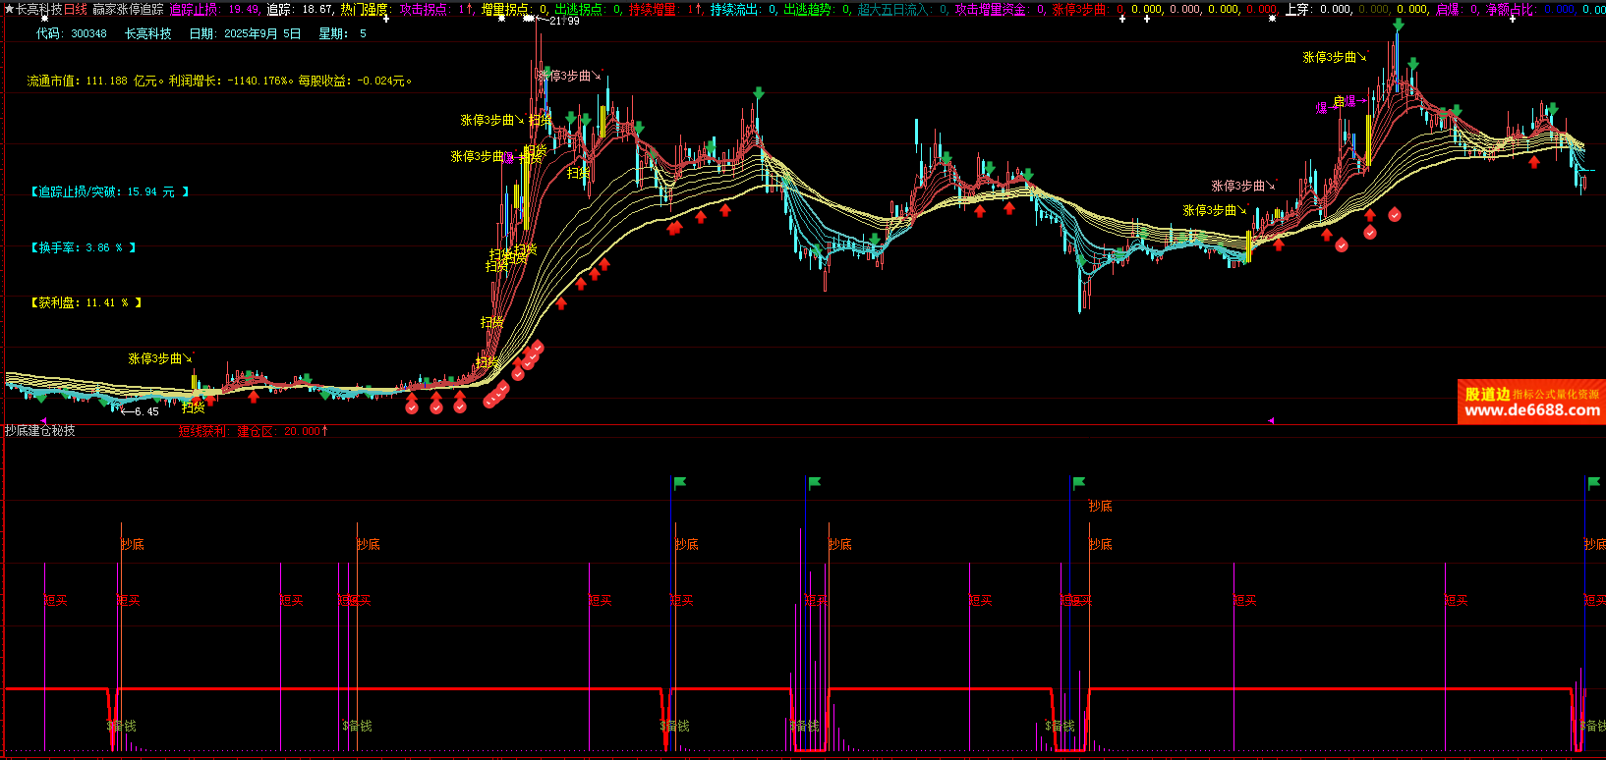Click the 代码 300348 stock code text
This screenshot has width=1606, height=760.
[72, 33]
